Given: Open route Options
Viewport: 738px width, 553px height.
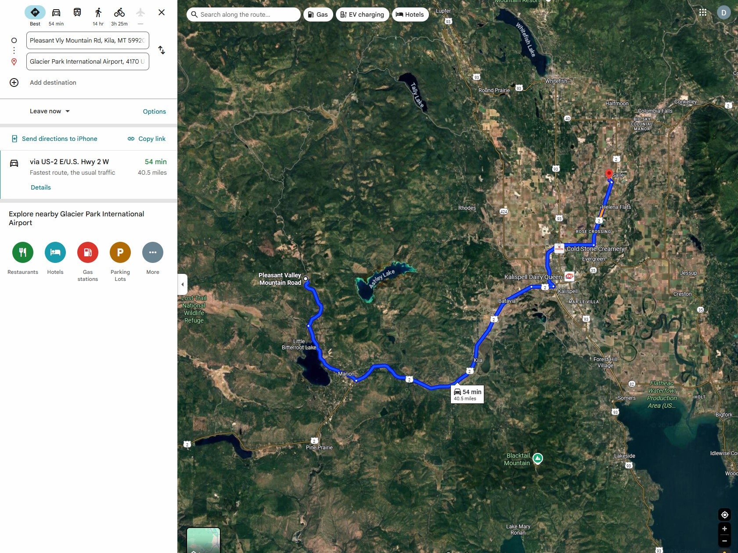Looking at the screenshot, I should point(154,111).
